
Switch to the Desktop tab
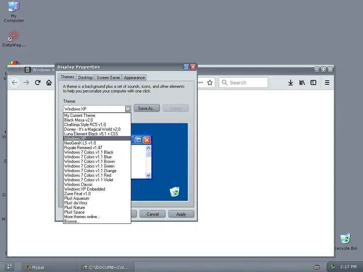click(85, 78)
